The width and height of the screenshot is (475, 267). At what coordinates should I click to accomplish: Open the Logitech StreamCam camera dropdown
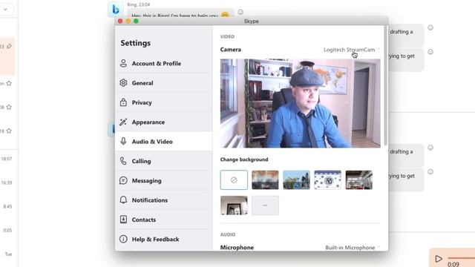(351, 50)
